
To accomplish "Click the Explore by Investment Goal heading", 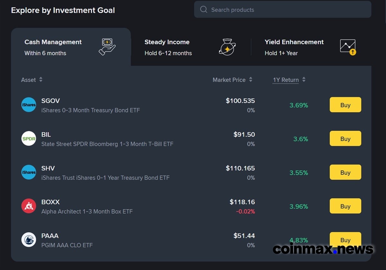I will (x=63, y=10).
